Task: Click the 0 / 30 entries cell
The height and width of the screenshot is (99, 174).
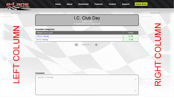Action: pyautogui.click(x=131, y=36)
